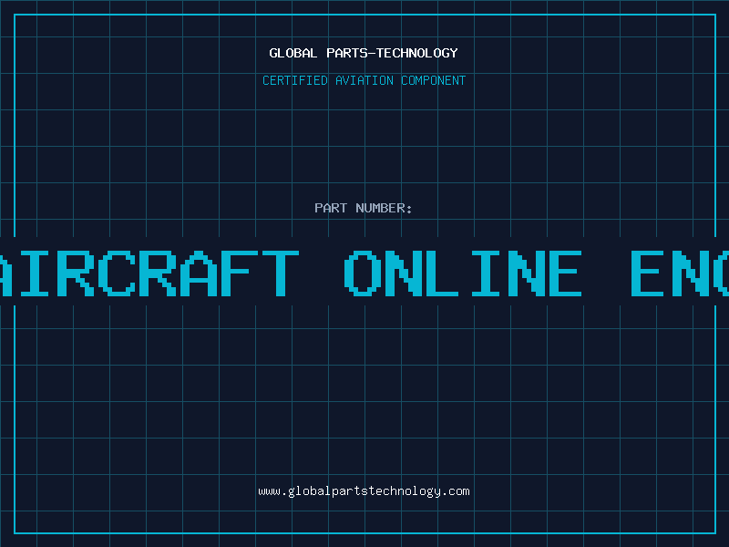The width and height of the screenshot is (729, 547).
Task: Click the letter F in AIRCRAFT
Action: 235,273
